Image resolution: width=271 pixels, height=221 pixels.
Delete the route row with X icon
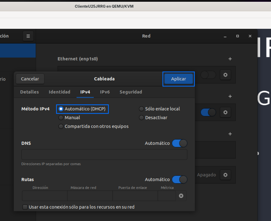point(181,196)
